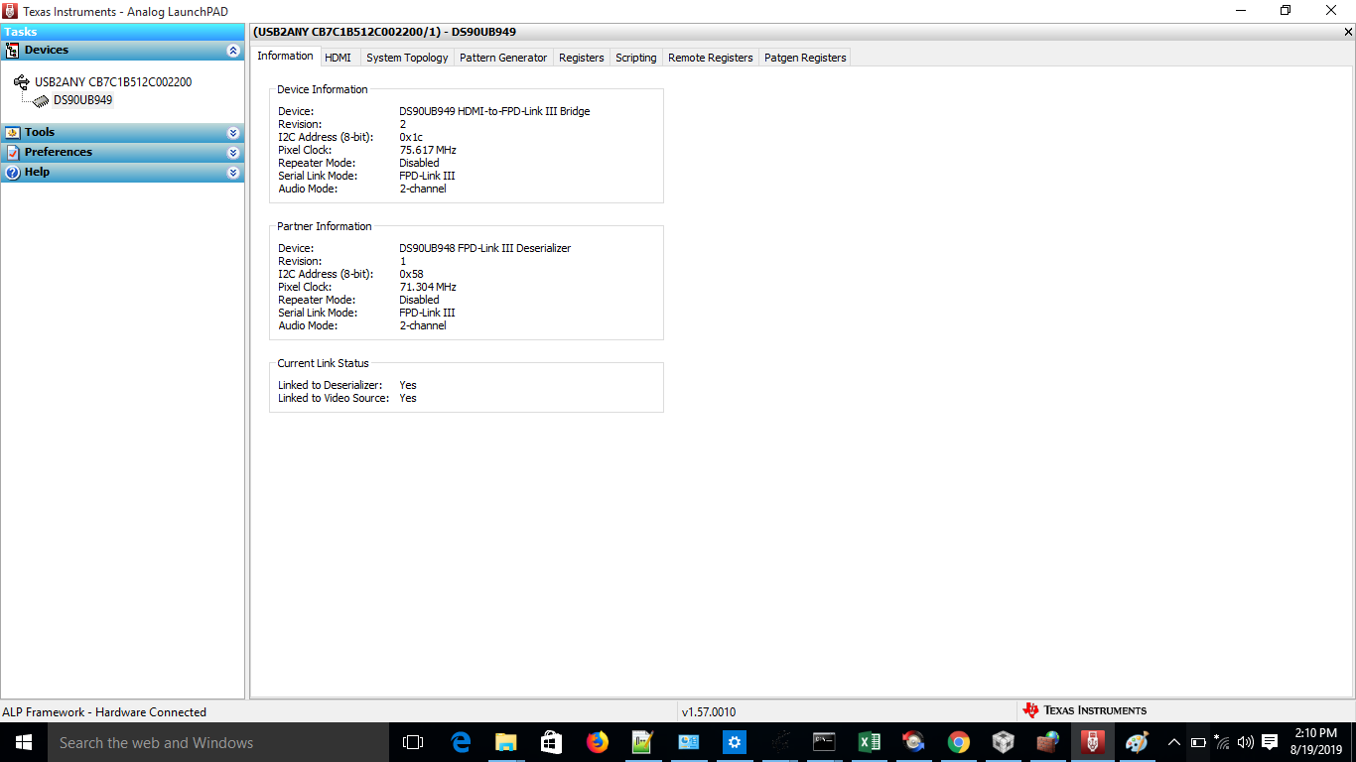
Task: Open the Pattern Generator tab
Action: [503, 58]
